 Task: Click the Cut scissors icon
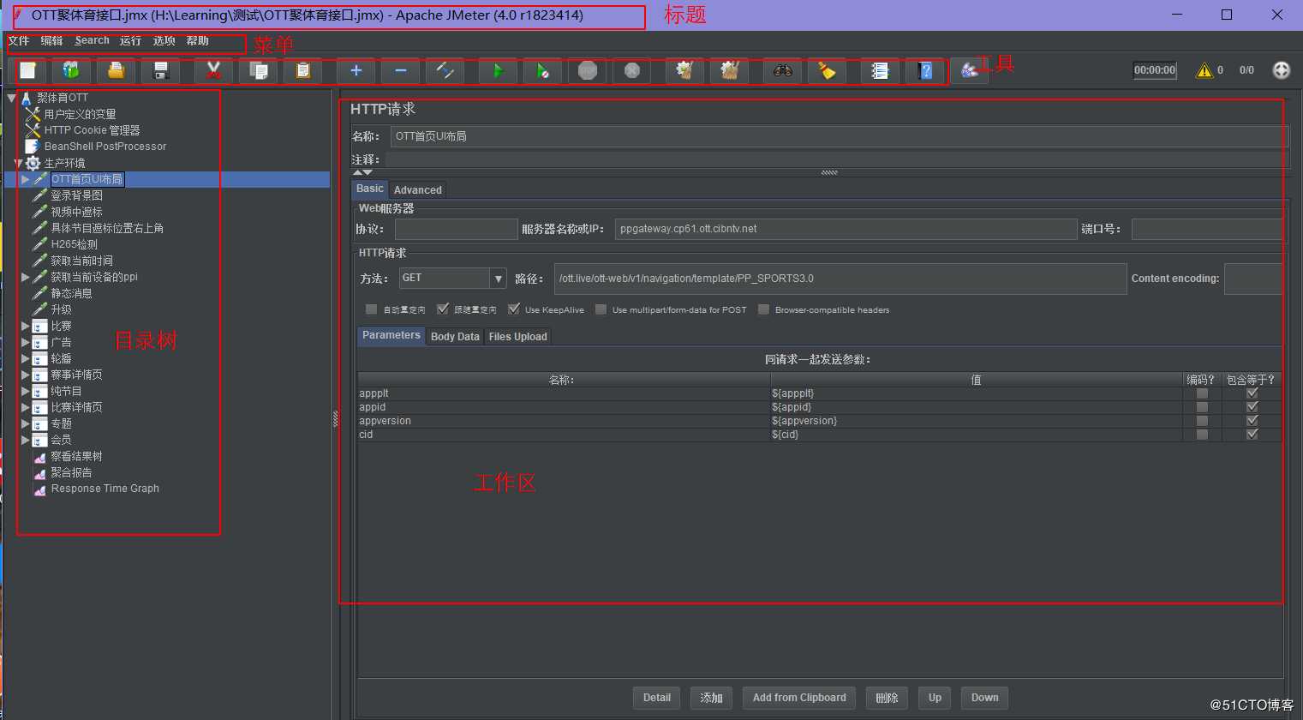pyautogui.click(x=213, y=71)
